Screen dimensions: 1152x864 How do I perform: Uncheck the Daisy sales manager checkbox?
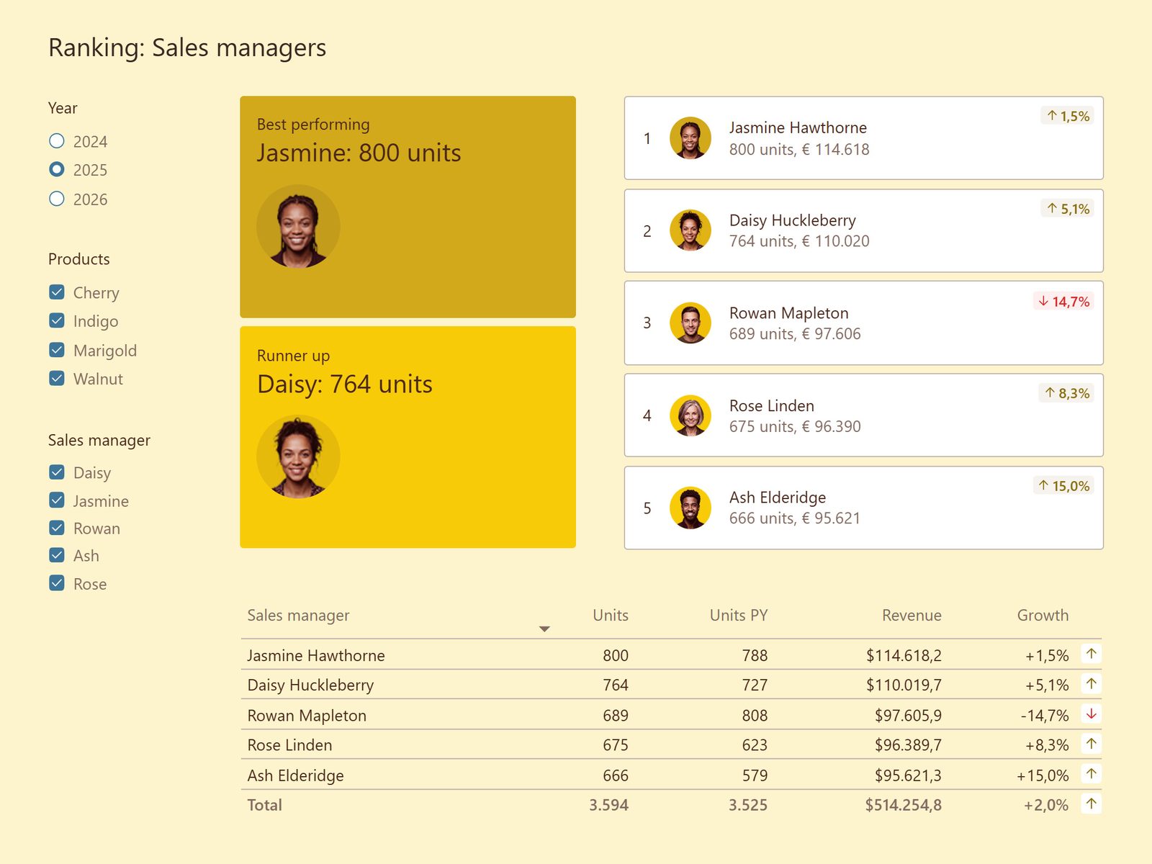[57, 472]
